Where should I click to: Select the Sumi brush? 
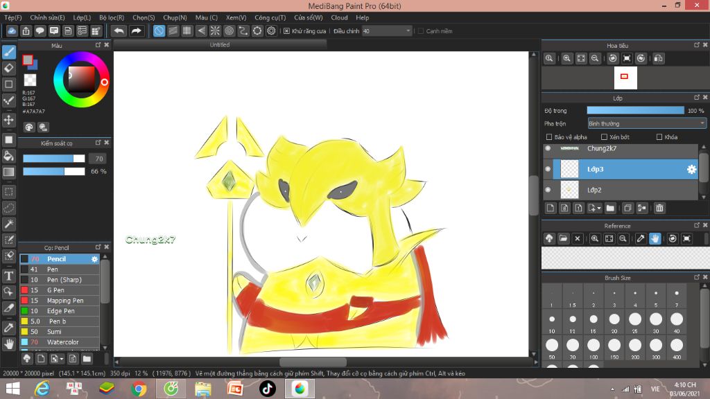pos(60,332)
